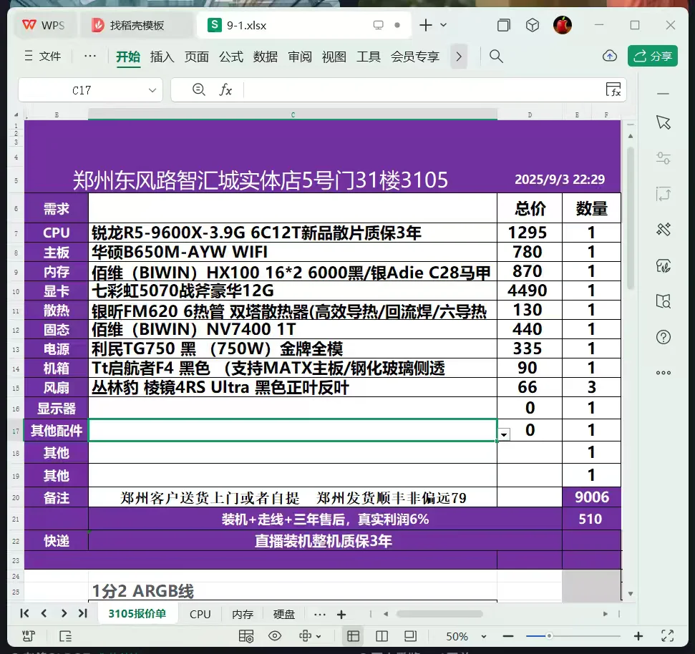Image resolution: width=695 pixels, height=654 pixels.
Task: Select the 页面 ribbon tab
Action: pos(196,57)
